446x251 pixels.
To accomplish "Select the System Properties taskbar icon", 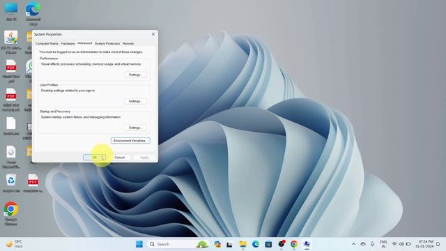I will pos(307,244).
